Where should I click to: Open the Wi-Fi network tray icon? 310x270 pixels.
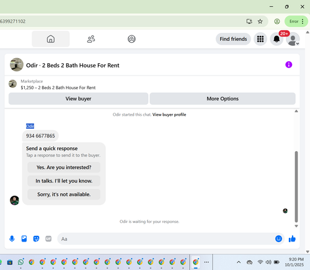260,262
